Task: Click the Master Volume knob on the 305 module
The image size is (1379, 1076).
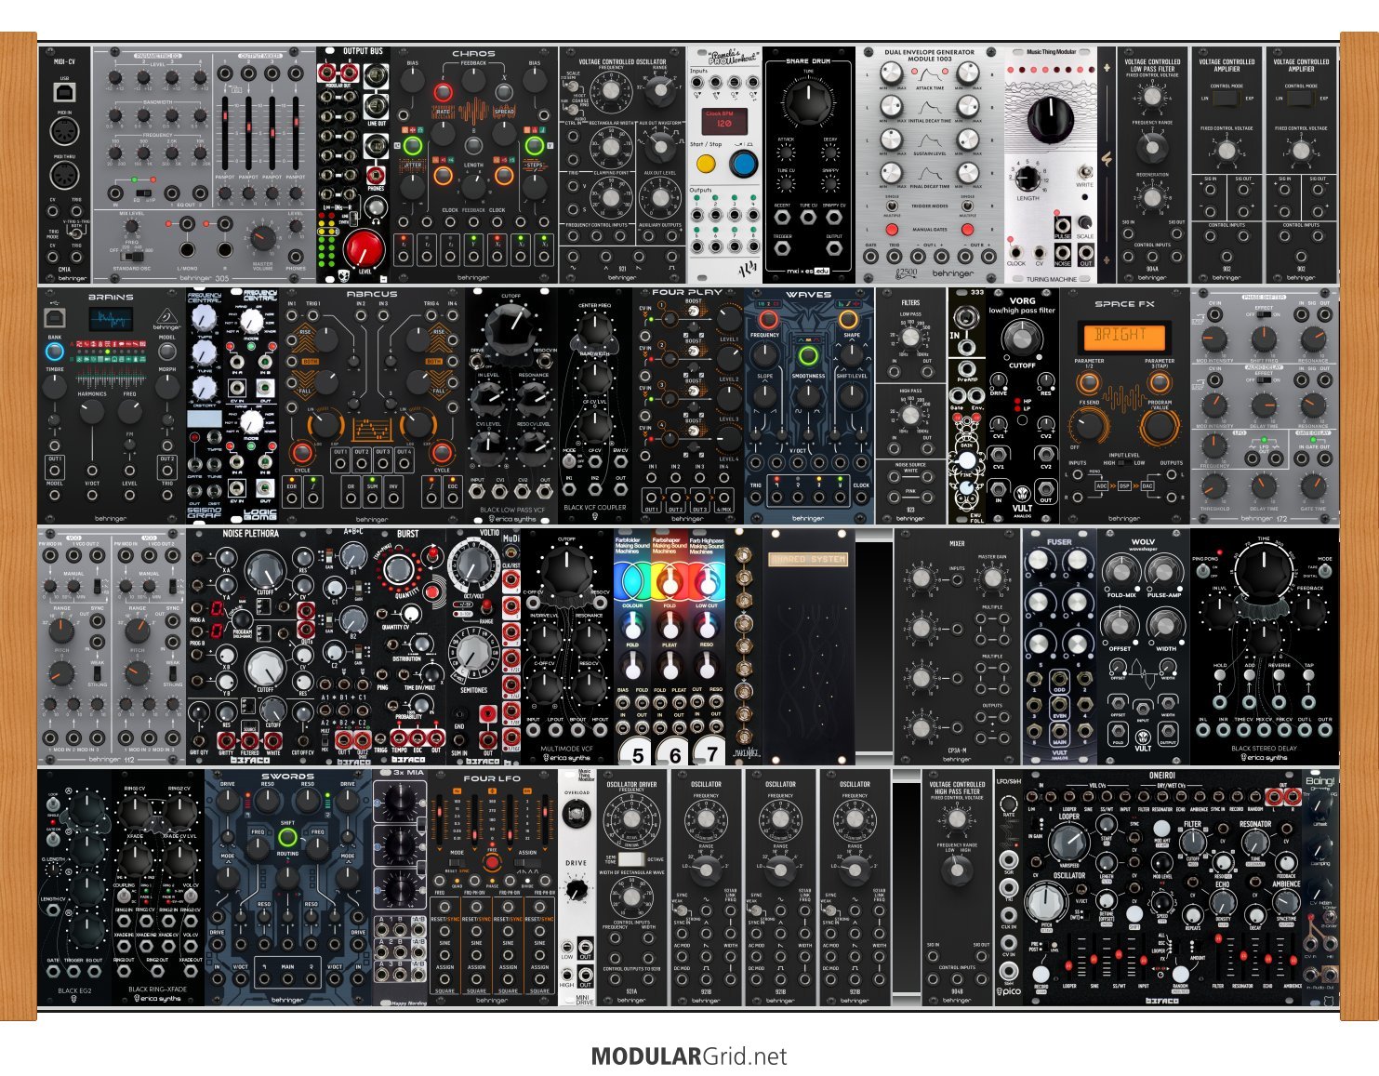Action: [263, 238]
